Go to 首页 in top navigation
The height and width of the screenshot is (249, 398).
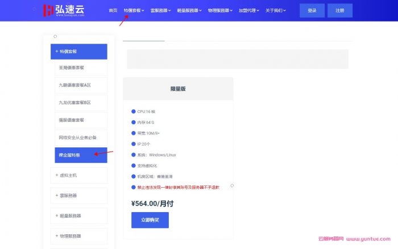point(113,10)
